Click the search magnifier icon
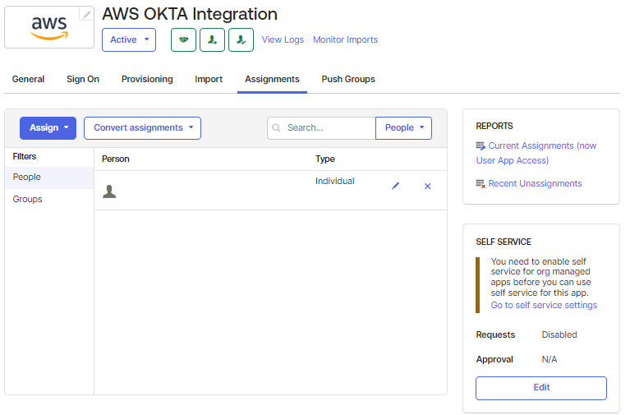This screenshot has width=630, height=415. 277,128
